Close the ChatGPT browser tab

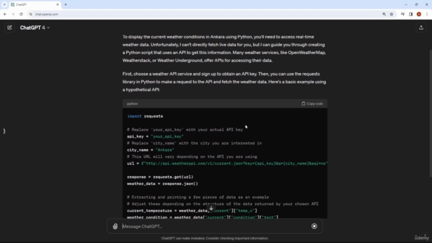point(57,5)
